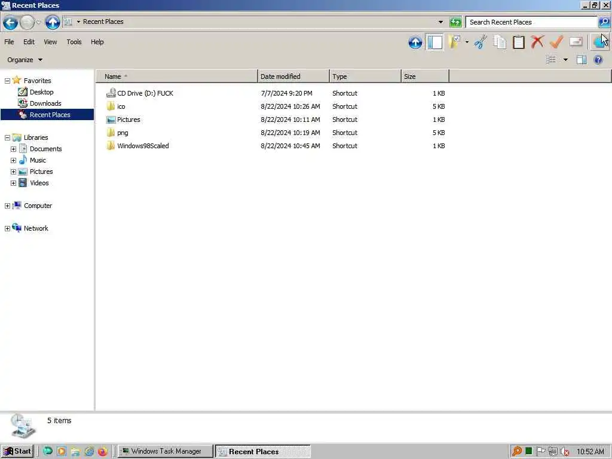
Task: Click the magnifier search icon
Action: pyautogui.click(x=604, y=22)
